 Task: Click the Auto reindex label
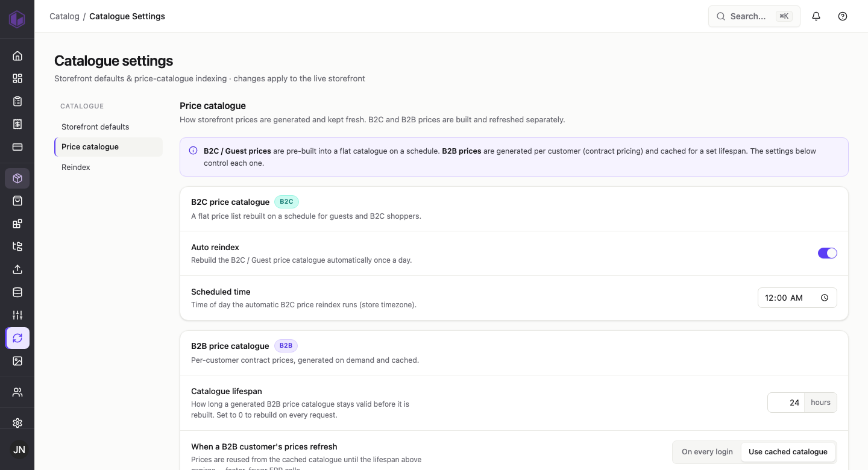(215, 247)
